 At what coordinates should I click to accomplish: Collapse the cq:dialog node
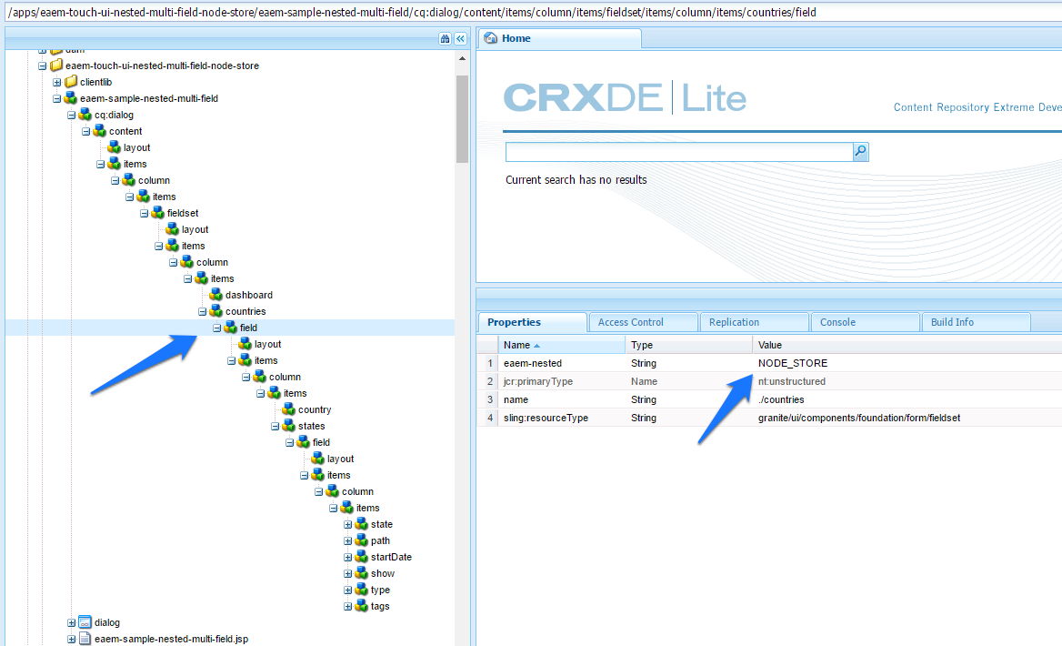point(71,116)
